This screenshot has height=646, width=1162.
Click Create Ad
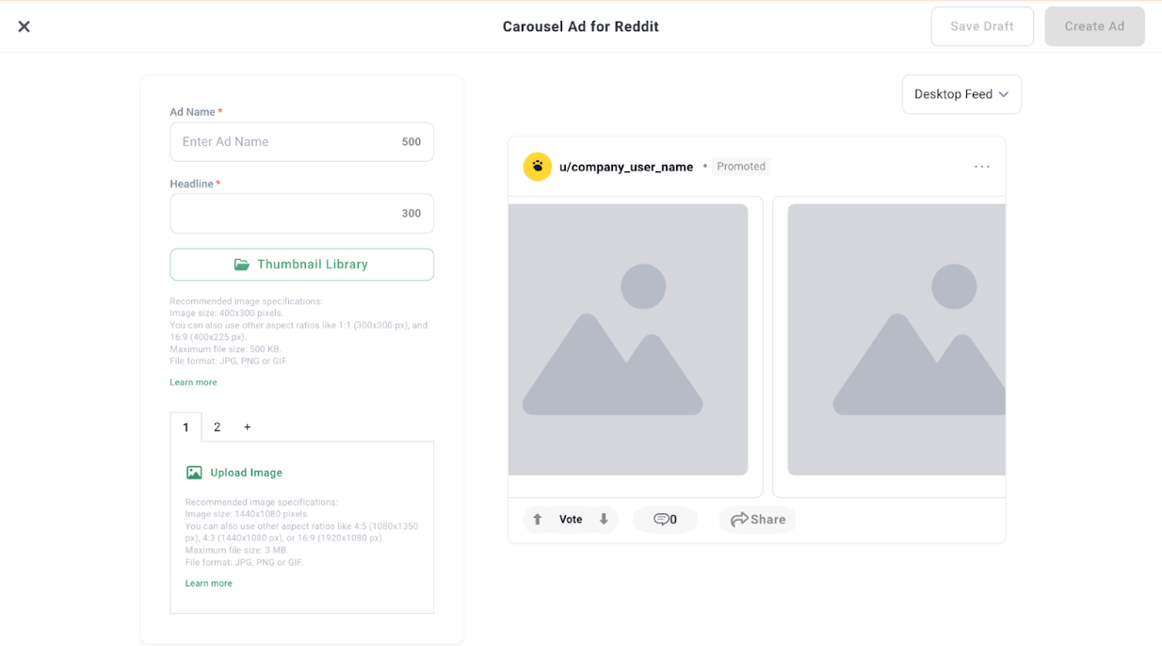(1094, 25)
